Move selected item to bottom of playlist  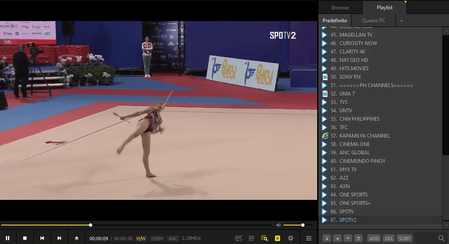358,238
